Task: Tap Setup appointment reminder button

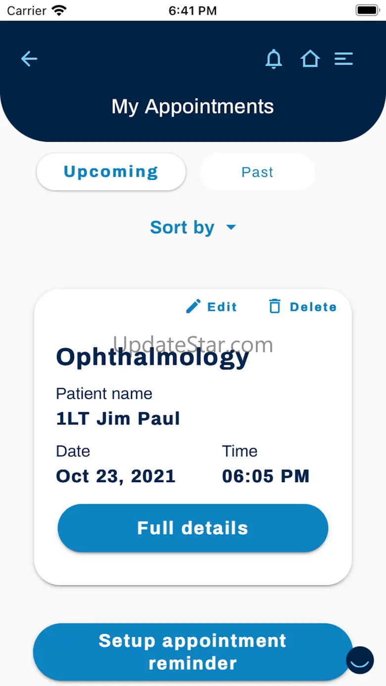Action: [x=193, y=652]
